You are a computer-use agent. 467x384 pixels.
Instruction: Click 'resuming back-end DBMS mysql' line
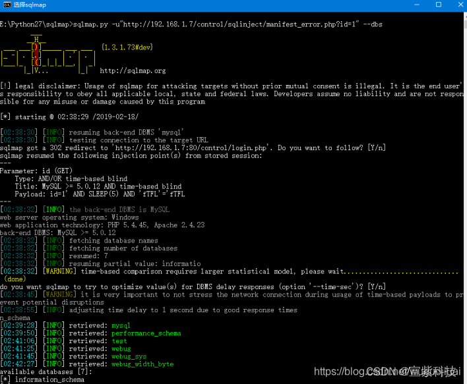pos(92,132)
